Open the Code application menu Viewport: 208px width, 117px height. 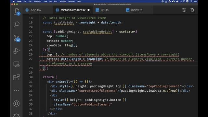[x=19, y=1]
